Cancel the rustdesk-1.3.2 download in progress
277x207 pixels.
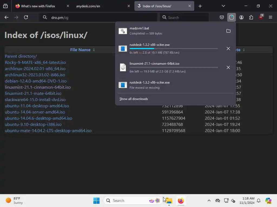click(228, 49)
